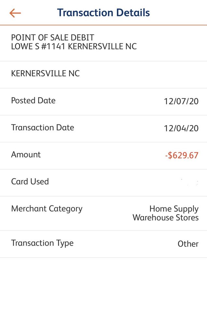This screenshot has width=207, height=325.
Task: Select the 12/07/20 posted date value
Action: [181, 101]
